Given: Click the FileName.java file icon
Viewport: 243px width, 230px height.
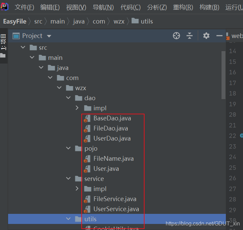Looking at the screenshot, I should [x=87, y=159].
